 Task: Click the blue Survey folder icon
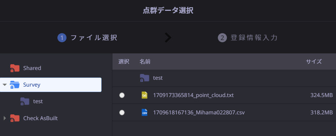[15, 85]
